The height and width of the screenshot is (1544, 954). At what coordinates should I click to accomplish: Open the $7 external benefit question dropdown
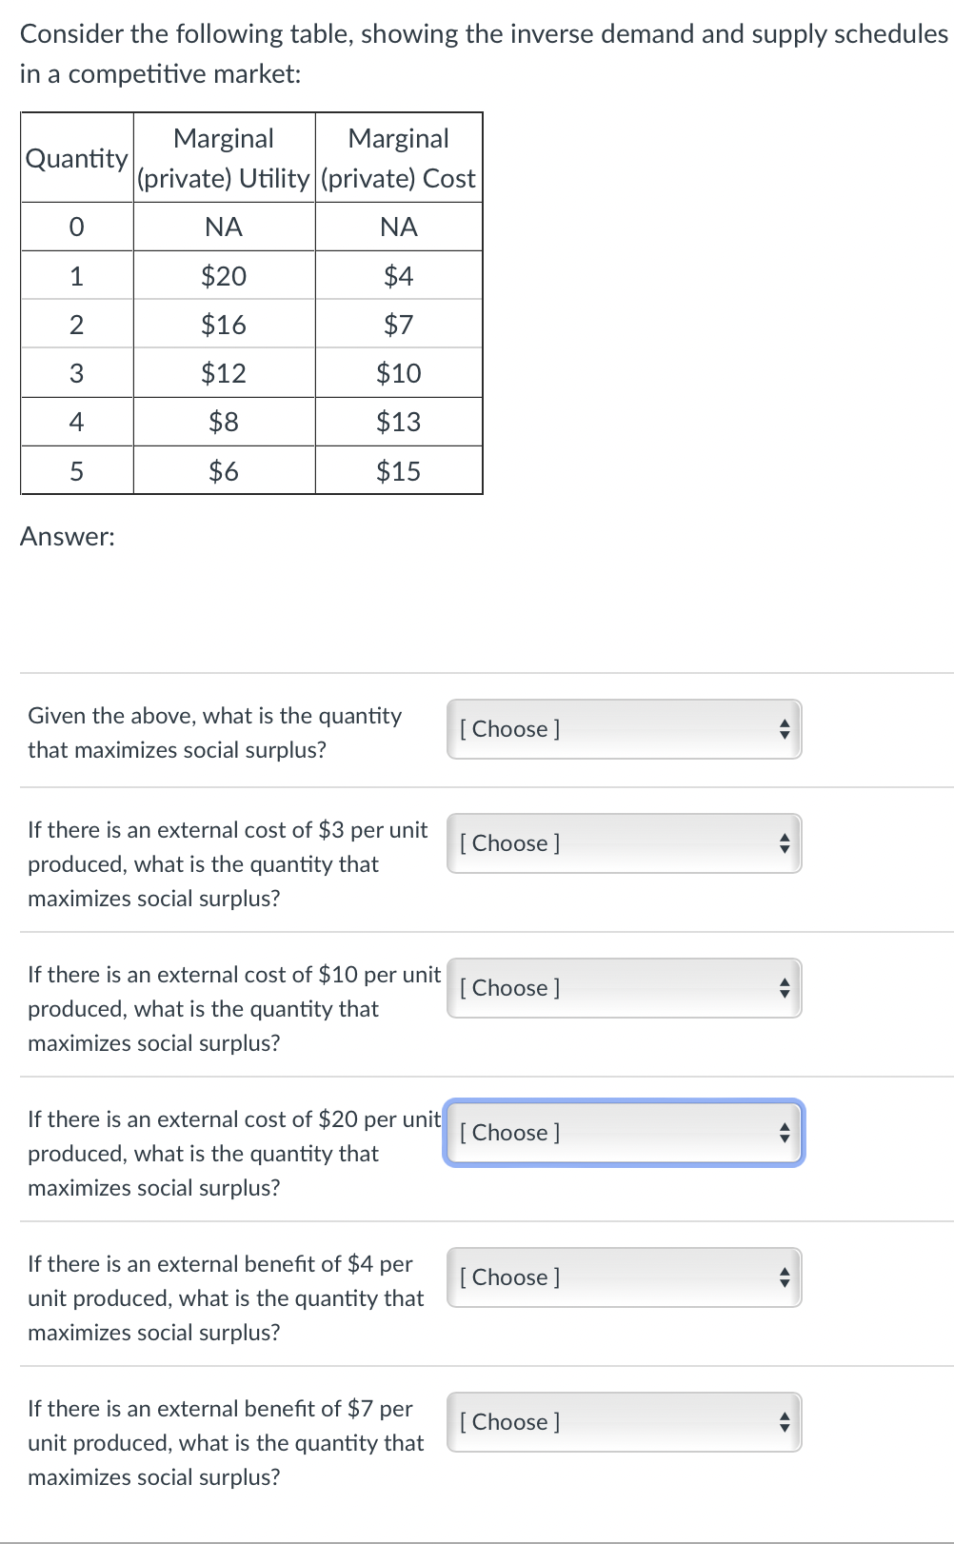pos(624,1422)
